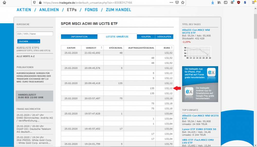Tap the iOS tradegate app ex icon
The image size is (257, 147).
click(x=211, y=72)
